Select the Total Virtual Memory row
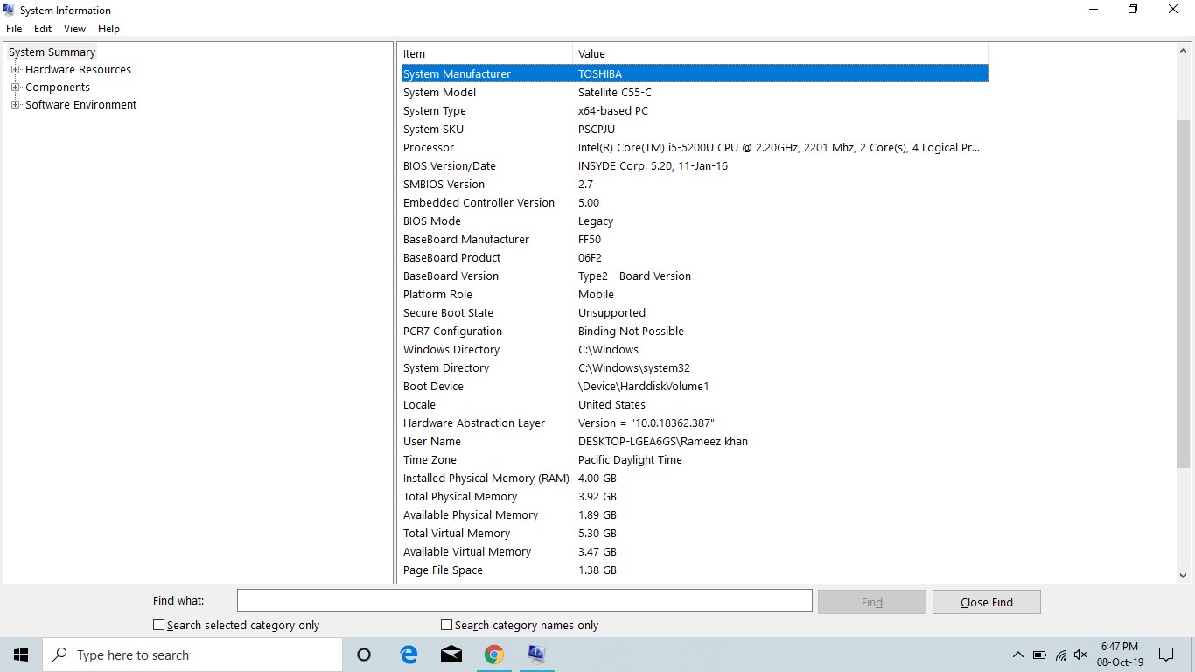Screen dimensions: 1195x672 [694, 534]
